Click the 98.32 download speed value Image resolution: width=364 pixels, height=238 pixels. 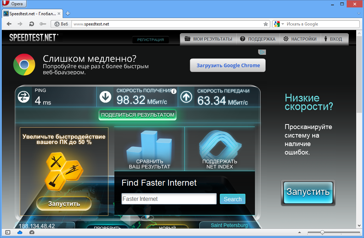click(x=131, y=100)
